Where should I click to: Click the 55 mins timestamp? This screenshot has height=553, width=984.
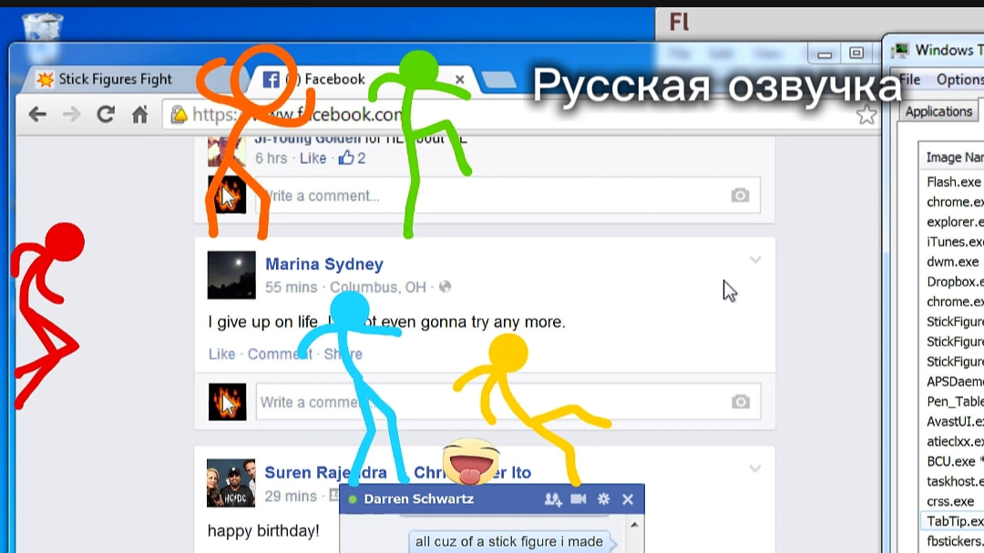(x=292, y=287)
